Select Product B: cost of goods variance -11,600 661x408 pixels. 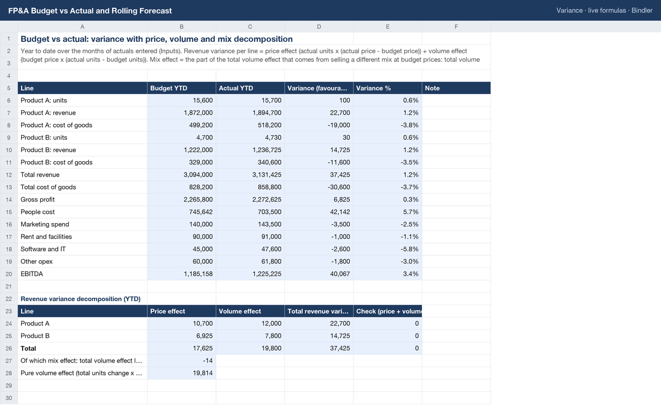tap(319, 162)
